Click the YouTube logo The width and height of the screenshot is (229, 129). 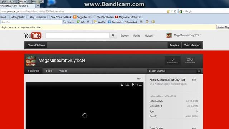click(33, 35)
